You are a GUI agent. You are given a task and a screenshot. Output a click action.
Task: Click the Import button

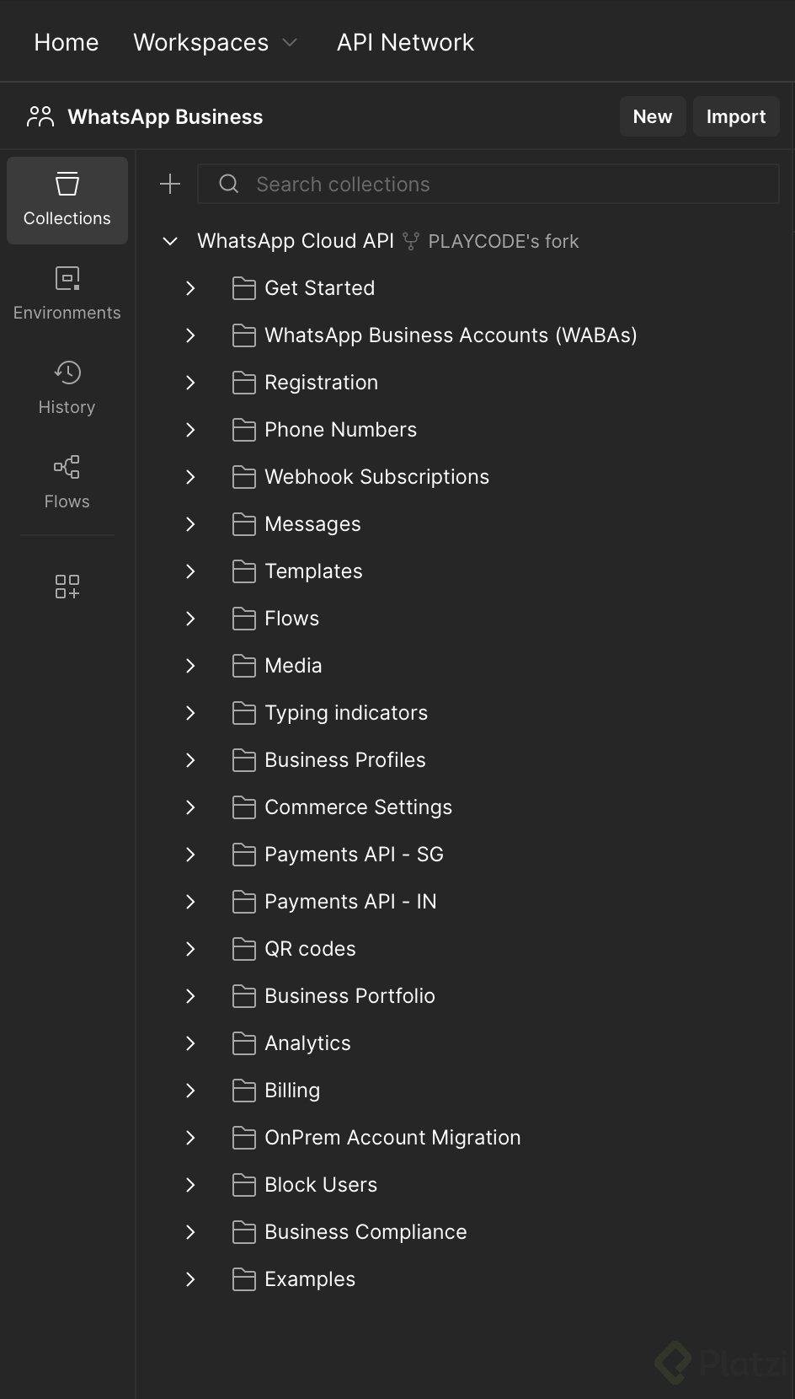pyautogui.click(x=736, y=116)
